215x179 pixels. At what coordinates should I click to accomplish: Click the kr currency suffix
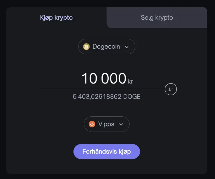click(x=130, y=81)
